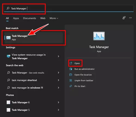Switch to the Apps tab
The image size is (136, 117).
16,18
